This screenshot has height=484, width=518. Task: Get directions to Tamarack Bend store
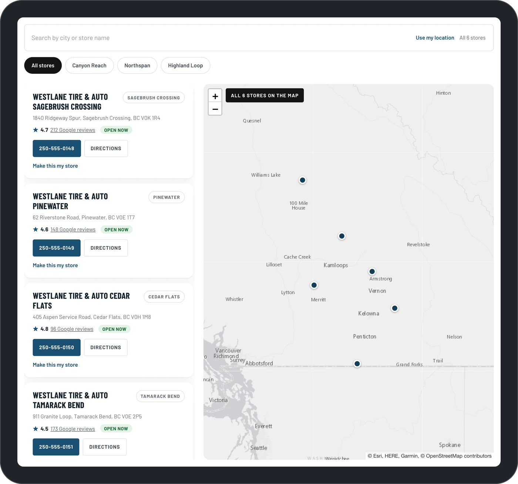click(105, 447)
